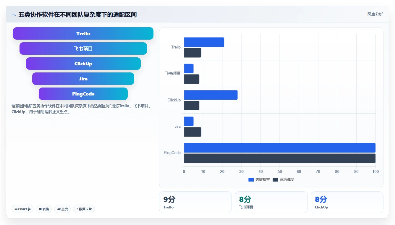Click Jira's blue 关键权重 bar
395x225 pixels.
189,122
